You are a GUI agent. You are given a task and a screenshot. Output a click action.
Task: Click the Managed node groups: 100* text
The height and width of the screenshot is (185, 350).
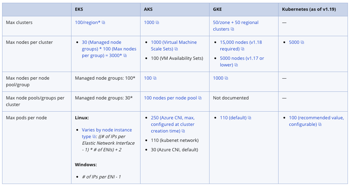click(105, 78)
